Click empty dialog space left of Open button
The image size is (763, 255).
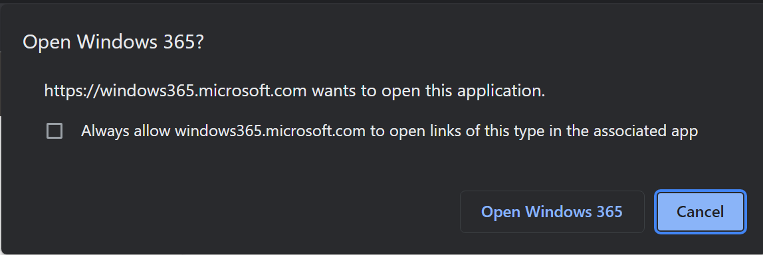point(243,212)
